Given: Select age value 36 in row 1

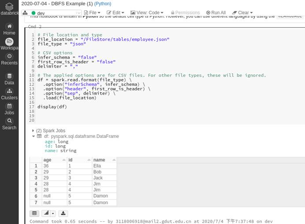Looking at the screenshot, I should (55, 166).
